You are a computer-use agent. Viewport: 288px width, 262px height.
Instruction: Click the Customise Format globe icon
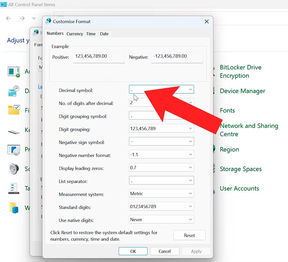click(x=49, y=21)
